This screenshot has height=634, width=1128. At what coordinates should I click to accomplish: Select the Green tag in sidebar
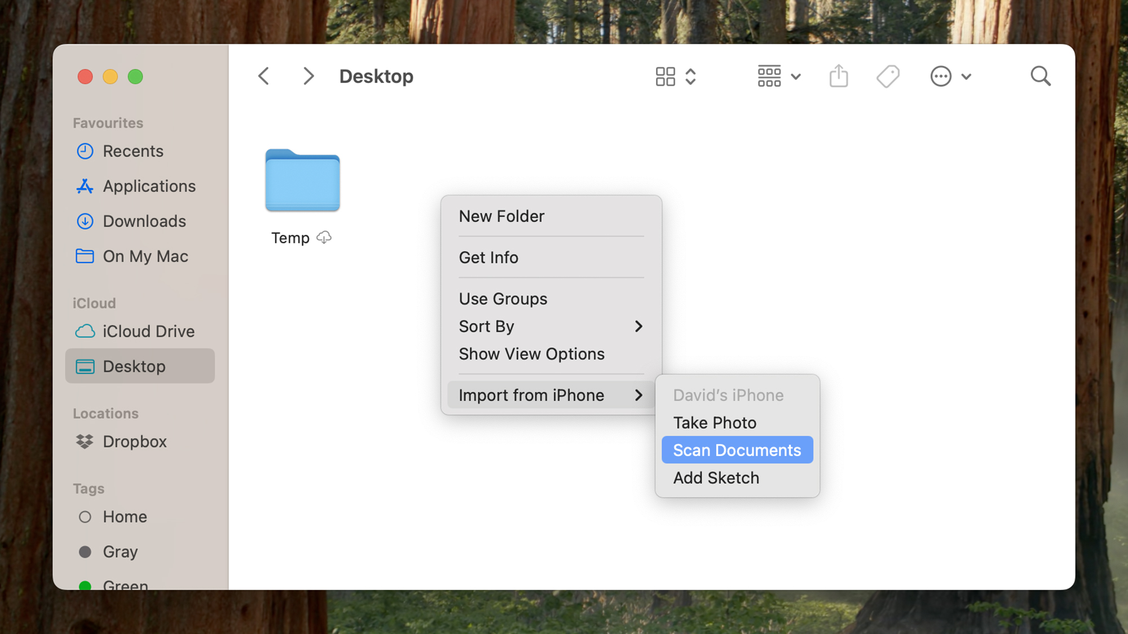click(x=125, y=584)
